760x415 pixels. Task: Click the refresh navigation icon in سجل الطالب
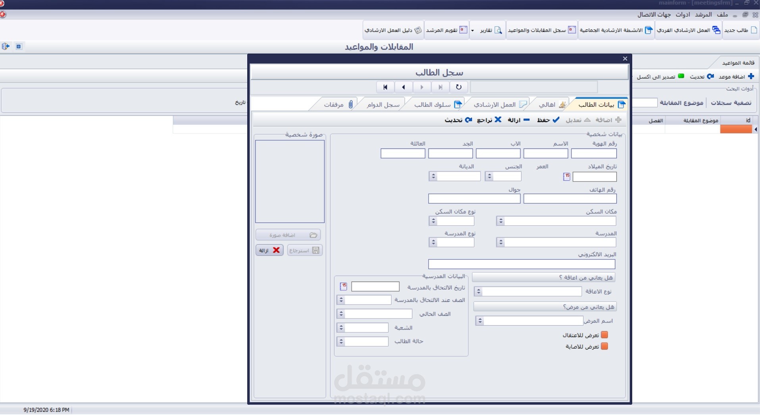pyautogui.click(x=459, y=87)
